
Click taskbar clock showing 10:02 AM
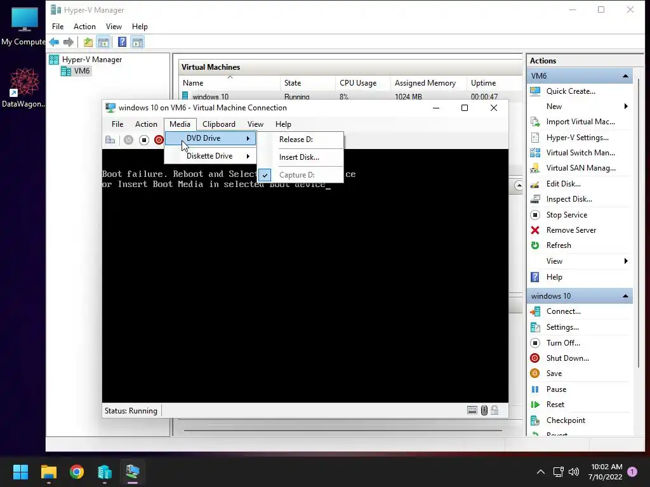606,472
